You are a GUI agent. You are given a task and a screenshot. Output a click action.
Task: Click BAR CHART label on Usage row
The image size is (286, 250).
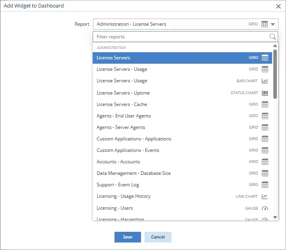coord(247,81)
